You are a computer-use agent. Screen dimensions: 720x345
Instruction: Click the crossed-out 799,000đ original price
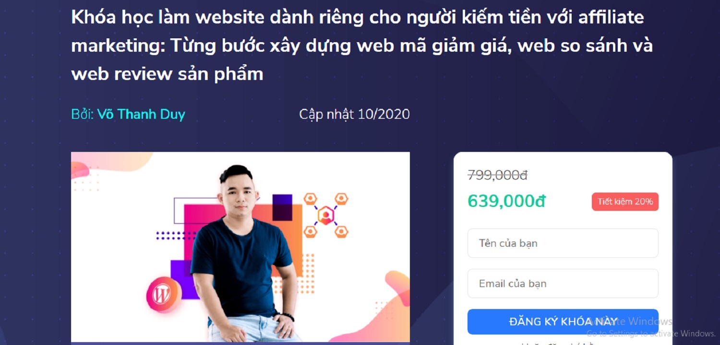coord(498,175)
